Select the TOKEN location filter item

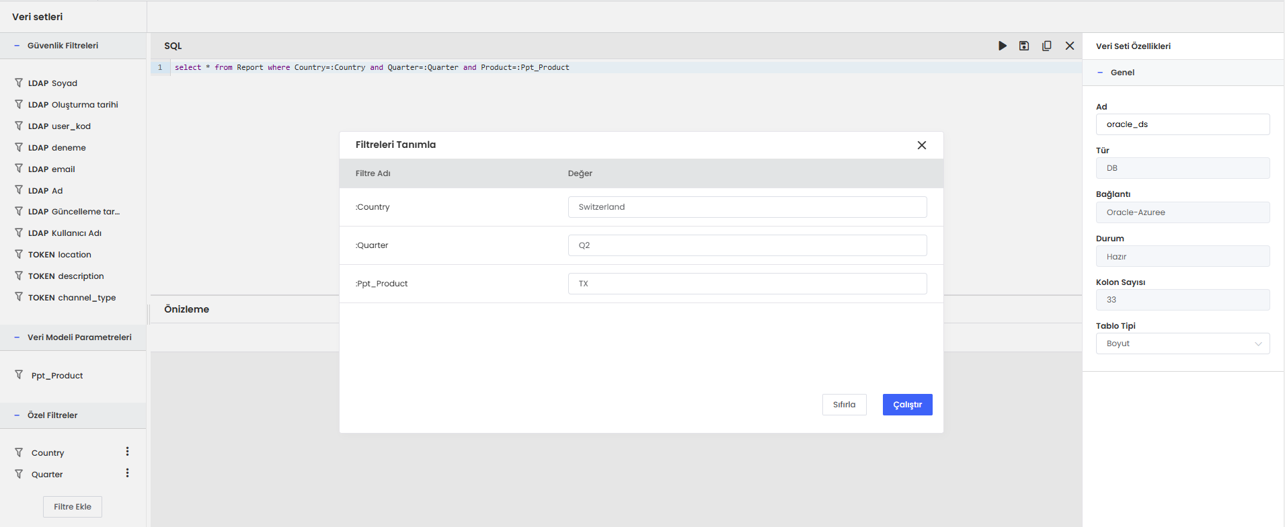pos(59,255)
